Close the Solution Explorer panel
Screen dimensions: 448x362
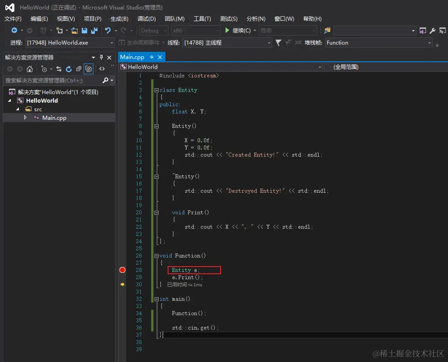109,58
